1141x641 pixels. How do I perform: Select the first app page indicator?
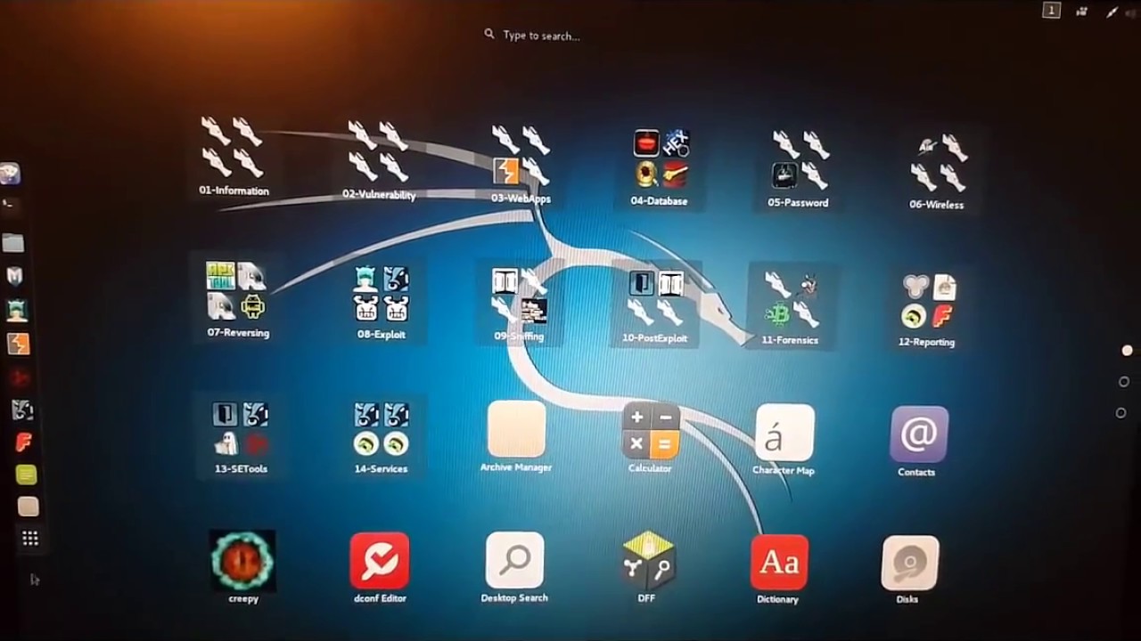click(1127, 351)
